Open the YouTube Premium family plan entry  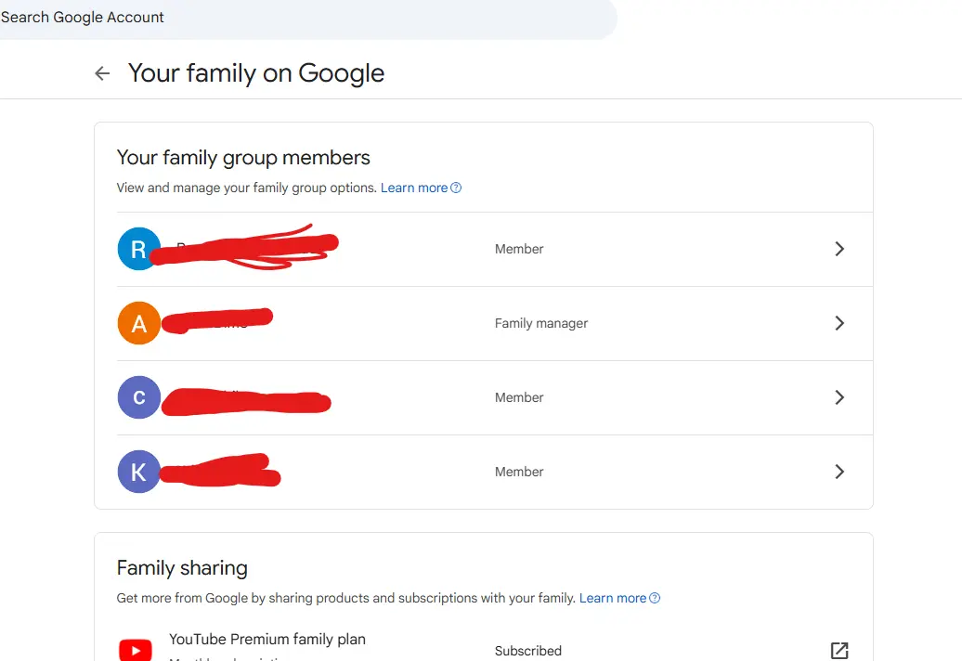495,647
